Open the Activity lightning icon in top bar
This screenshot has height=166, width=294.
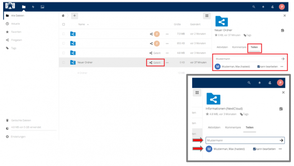click(33, 7)
